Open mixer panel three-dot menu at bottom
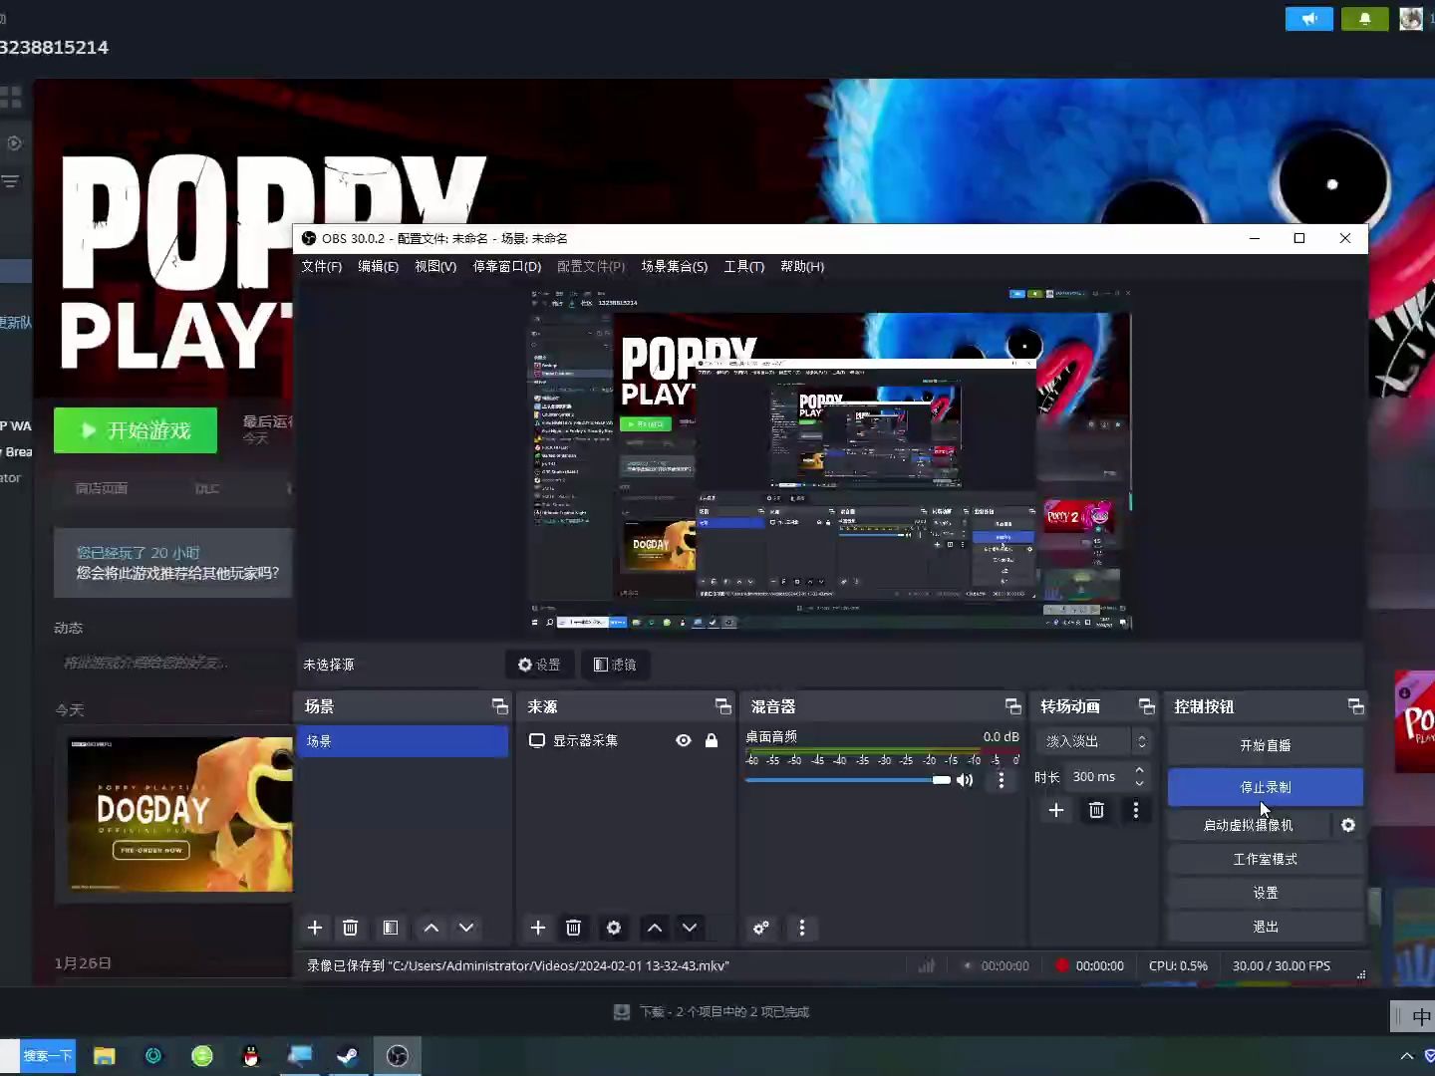 pos(802,928)
